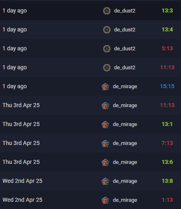Image resolution: width=181 pixels, height=209 pixels.
Task: Click Thu 3rd Apr 25 date on 11:13 row
Action: [21, 105]
